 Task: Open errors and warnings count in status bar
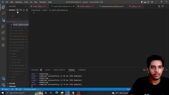pyautogui.click(x=19, y=89)
